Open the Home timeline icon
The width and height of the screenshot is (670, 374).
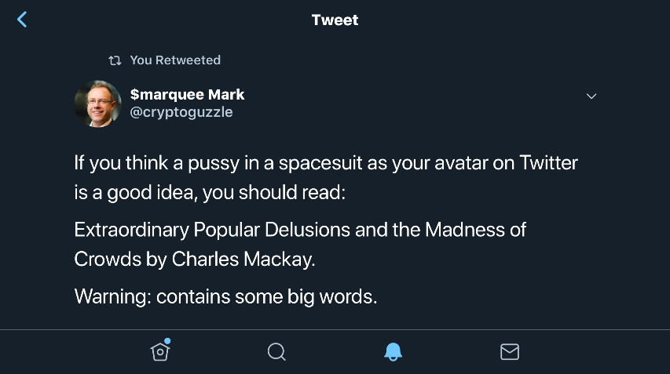point(159,352)
